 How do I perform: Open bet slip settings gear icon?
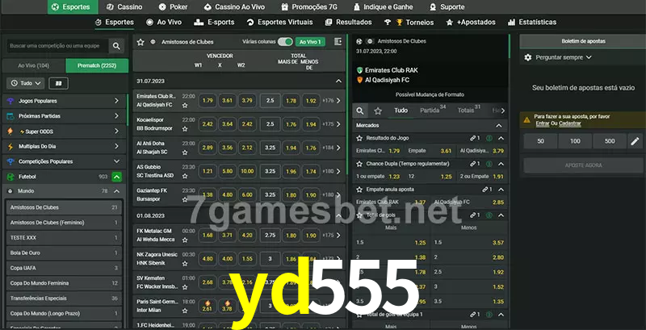click(528, 57)
